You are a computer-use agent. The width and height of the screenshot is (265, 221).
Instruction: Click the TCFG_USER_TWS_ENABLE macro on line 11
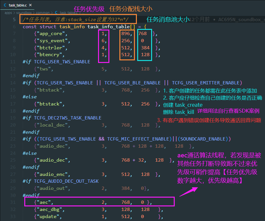tap(62, 62)
